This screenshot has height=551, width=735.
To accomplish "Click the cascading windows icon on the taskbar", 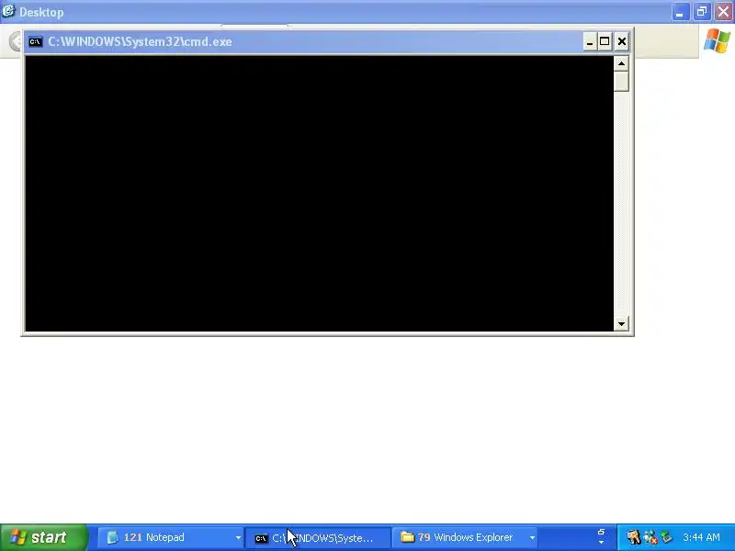I will [x=602, y=532].
